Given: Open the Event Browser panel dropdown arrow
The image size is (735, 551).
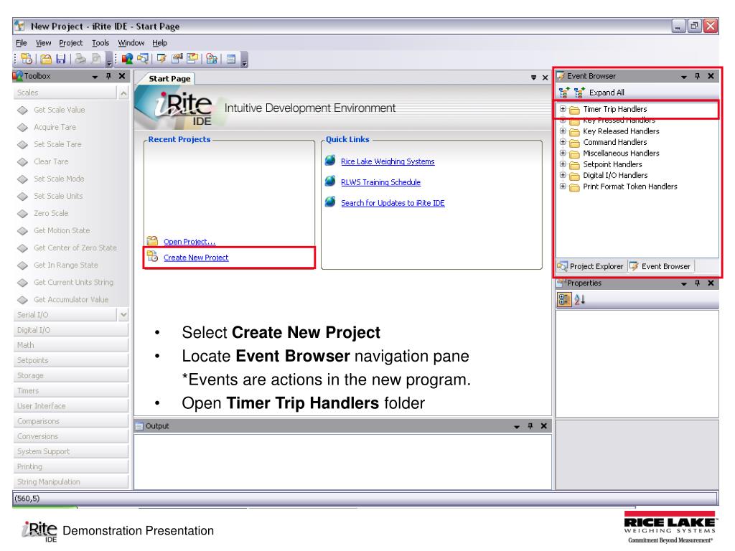Looking at the screenshot, I should coord(684,76).
